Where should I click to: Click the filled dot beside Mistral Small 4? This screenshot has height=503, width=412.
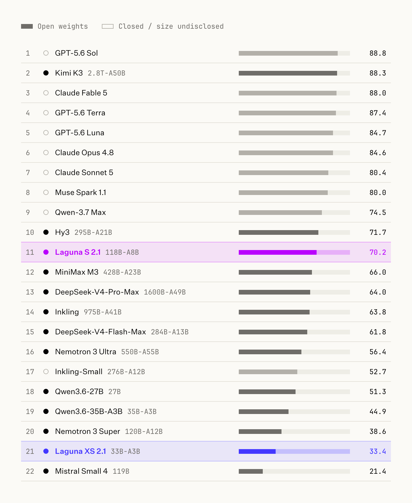[46, 471]
